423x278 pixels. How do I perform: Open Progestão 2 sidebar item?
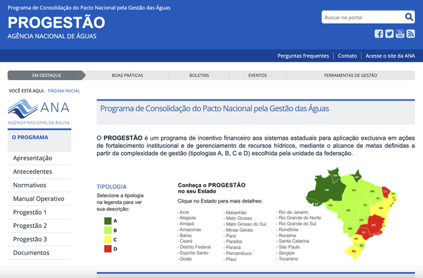(x=30, y=226)
